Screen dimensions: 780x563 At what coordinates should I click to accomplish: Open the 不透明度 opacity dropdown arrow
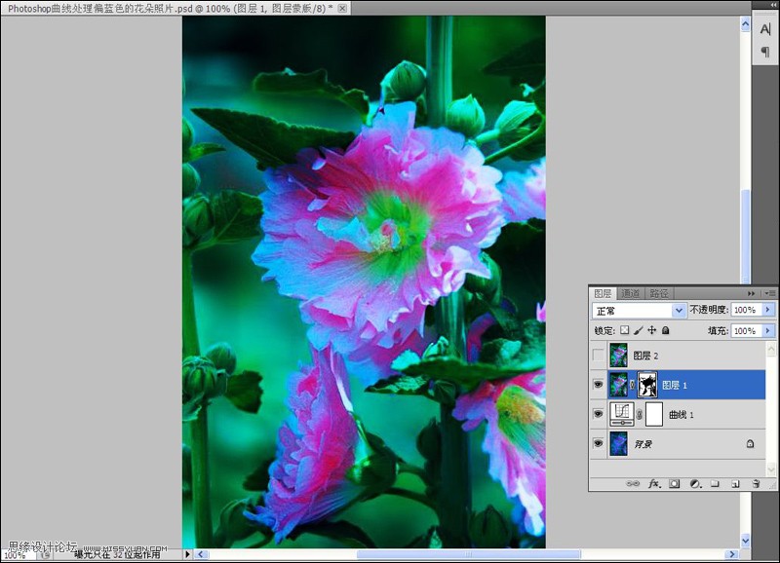(x=767, y=310)
